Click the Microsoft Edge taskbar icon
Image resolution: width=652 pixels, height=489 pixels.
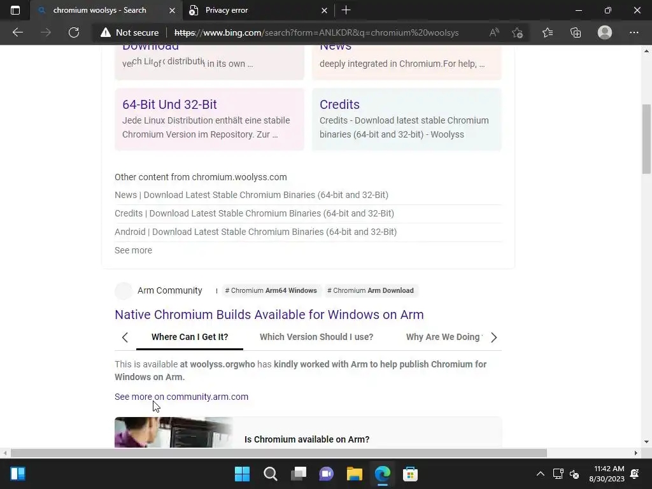tap(382, 474)
